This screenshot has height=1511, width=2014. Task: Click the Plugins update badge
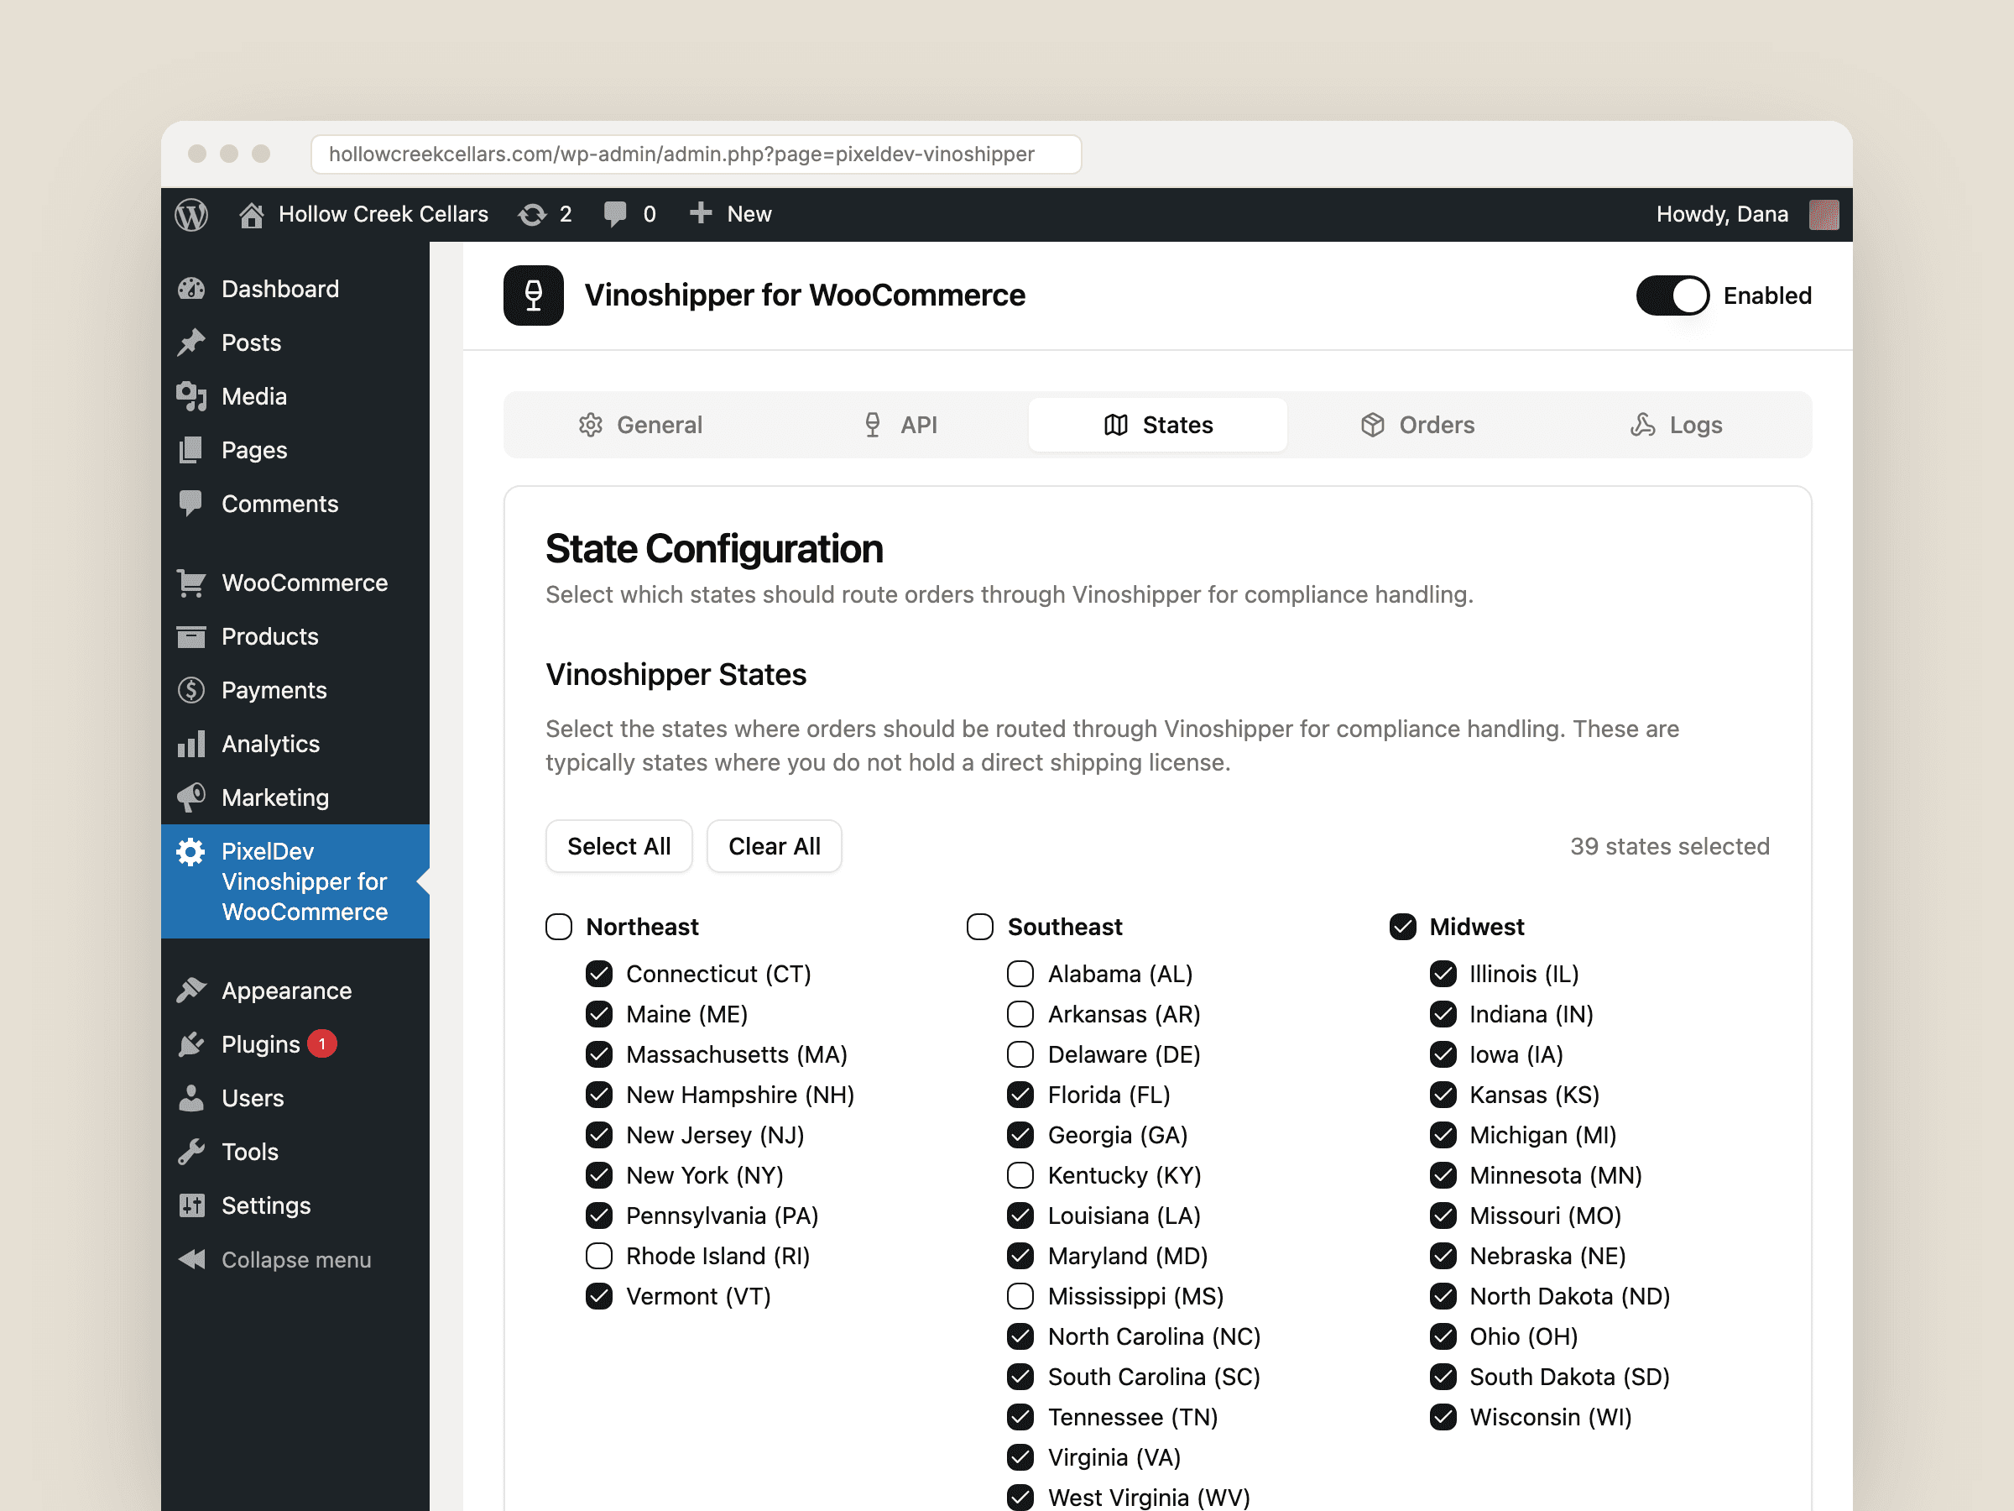[x=322, y=1043]
